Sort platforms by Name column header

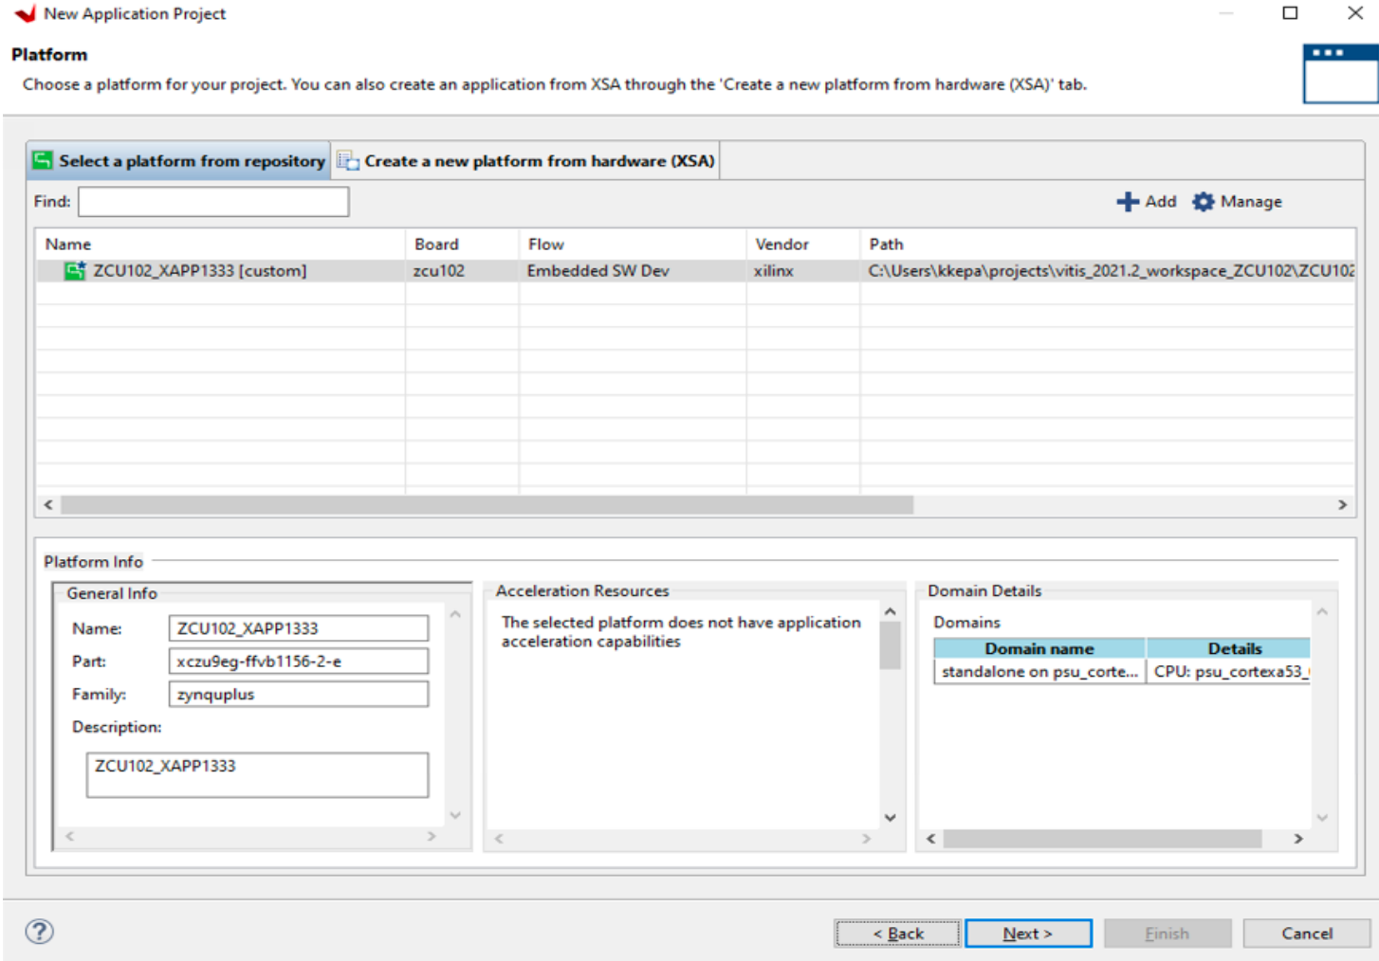click(220, 245)
